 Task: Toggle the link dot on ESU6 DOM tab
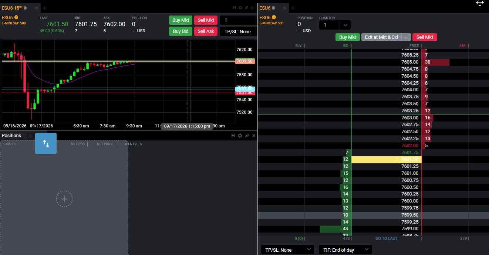[273, 8]
